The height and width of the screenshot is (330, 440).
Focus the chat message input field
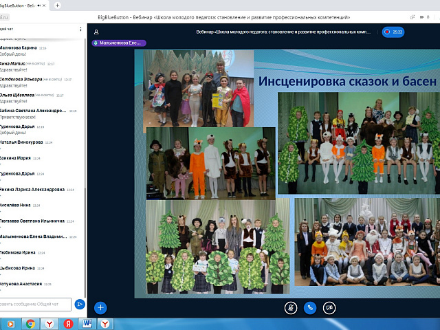click(35, 304)
